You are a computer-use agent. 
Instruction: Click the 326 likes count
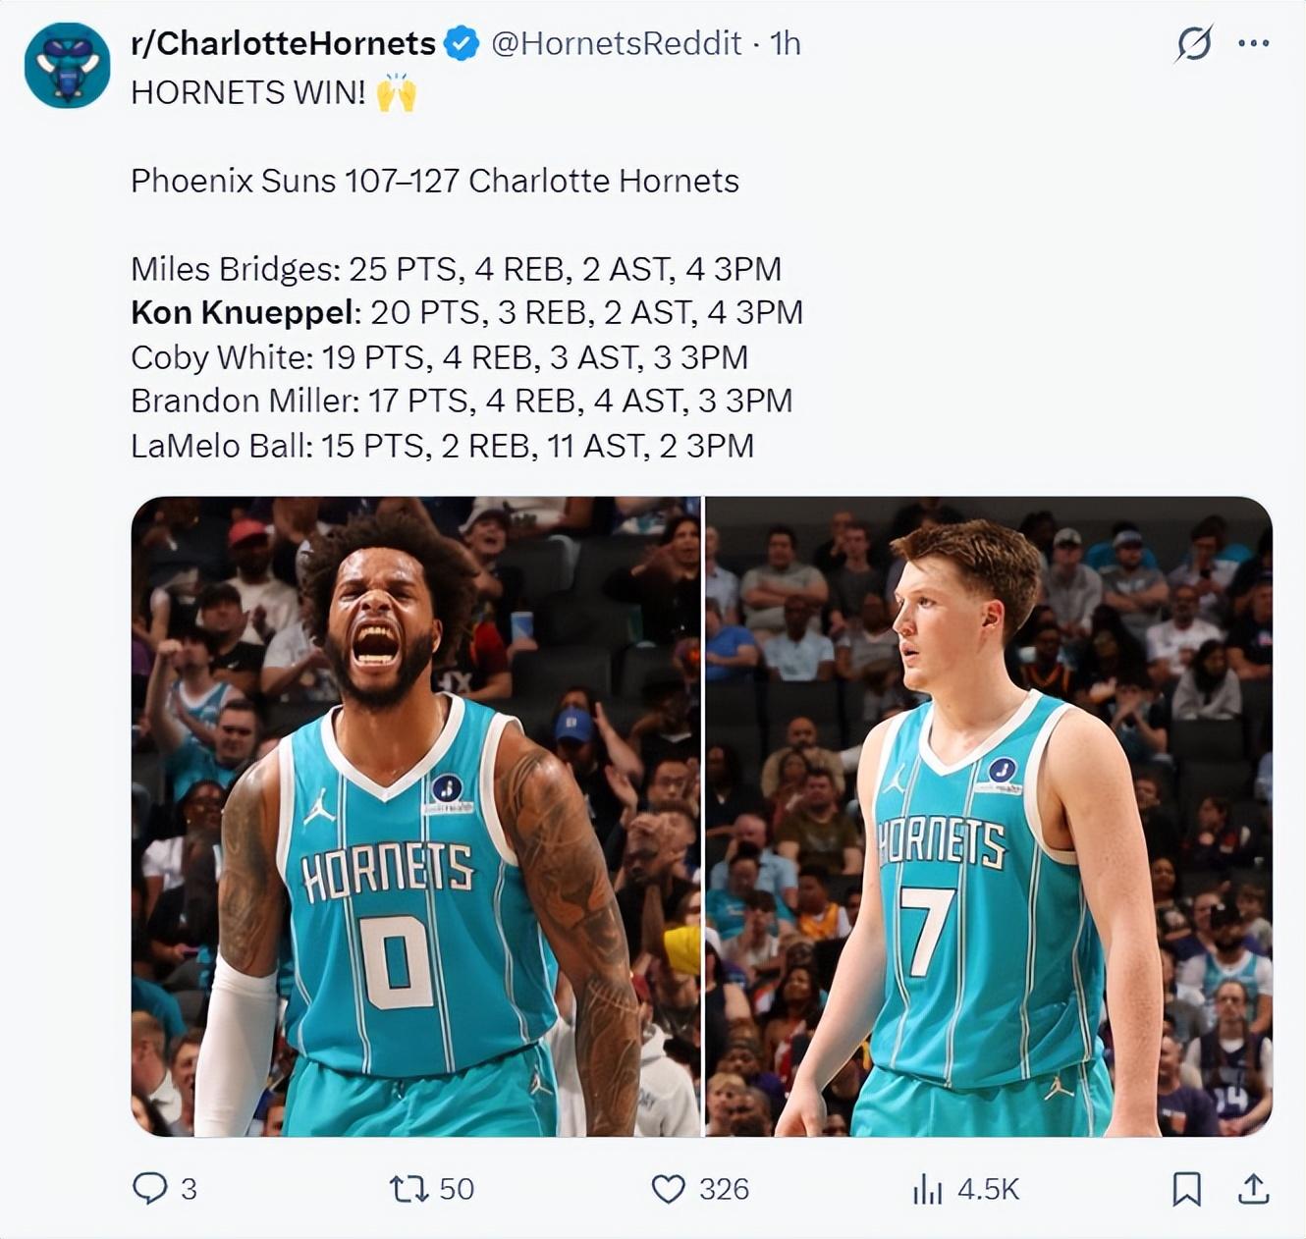click(724, 1189)
